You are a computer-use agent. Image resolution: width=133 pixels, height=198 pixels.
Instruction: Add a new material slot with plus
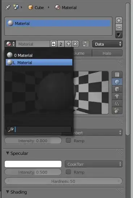pyautogui.click(x=119, y=20)
